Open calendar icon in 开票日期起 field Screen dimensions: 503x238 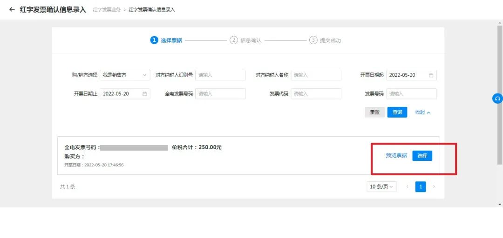coord(431,75)
